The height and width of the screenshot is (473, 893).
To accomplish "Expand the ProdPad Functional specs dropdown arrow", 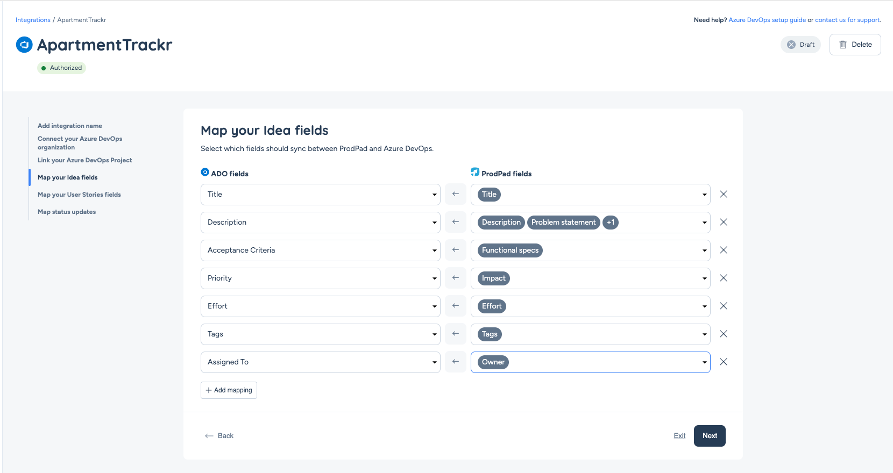I will click(x=704, y=250).
